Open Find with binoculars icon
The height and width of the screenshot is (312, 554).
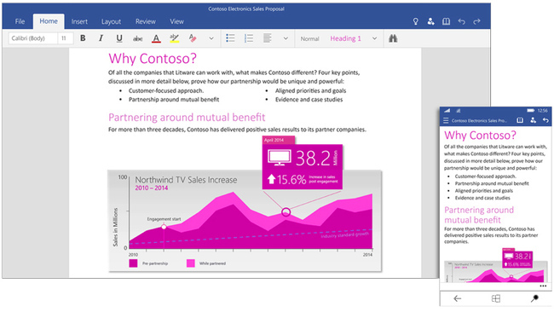point(393,38)
